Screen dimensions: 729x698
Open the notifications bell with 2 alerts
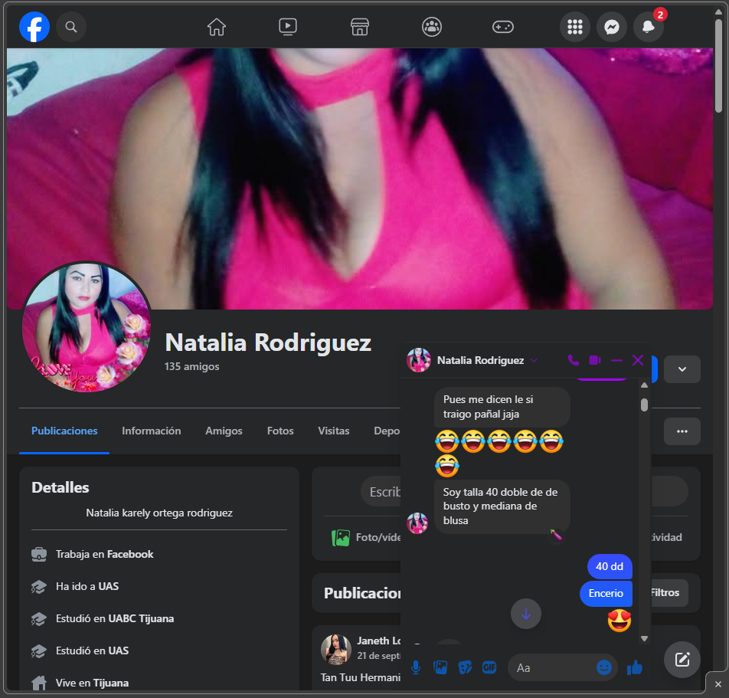coord(648,27)
